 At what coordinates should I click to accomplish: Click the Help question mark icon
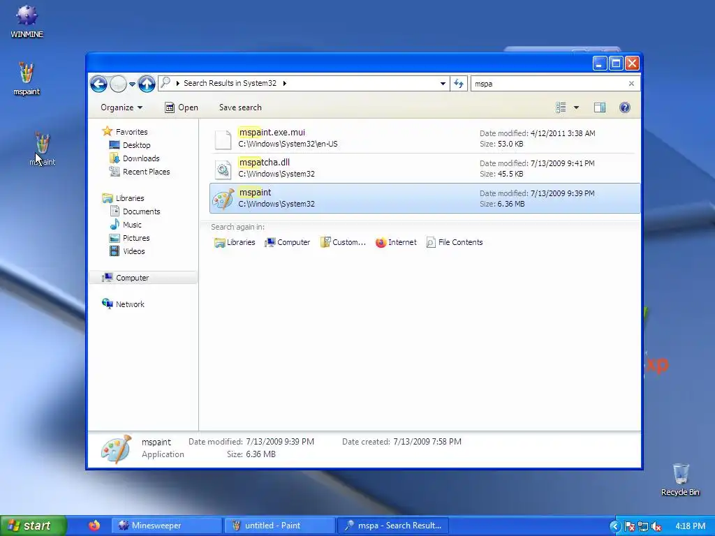point(625,107)
